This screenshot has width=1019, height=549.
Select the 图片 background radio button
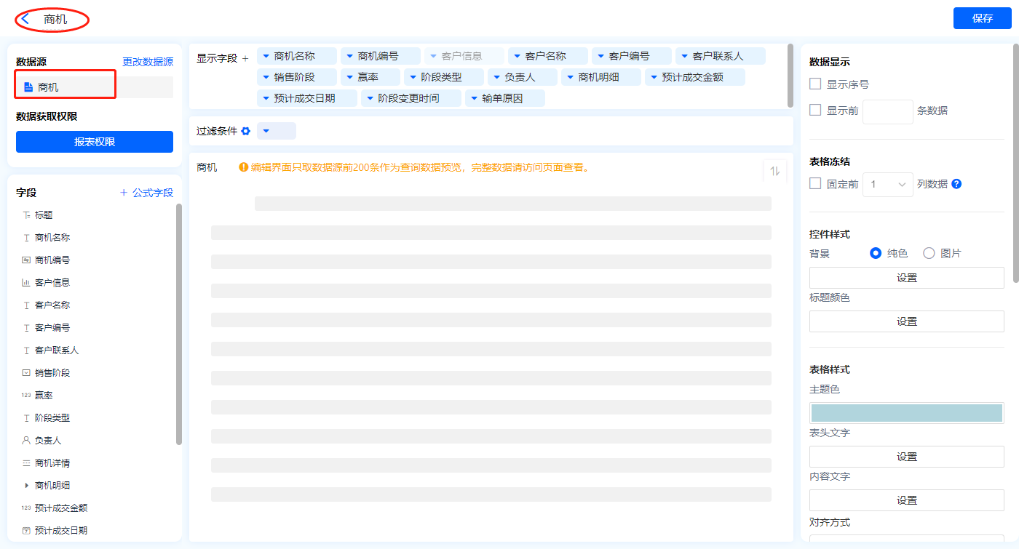point(929,253)
